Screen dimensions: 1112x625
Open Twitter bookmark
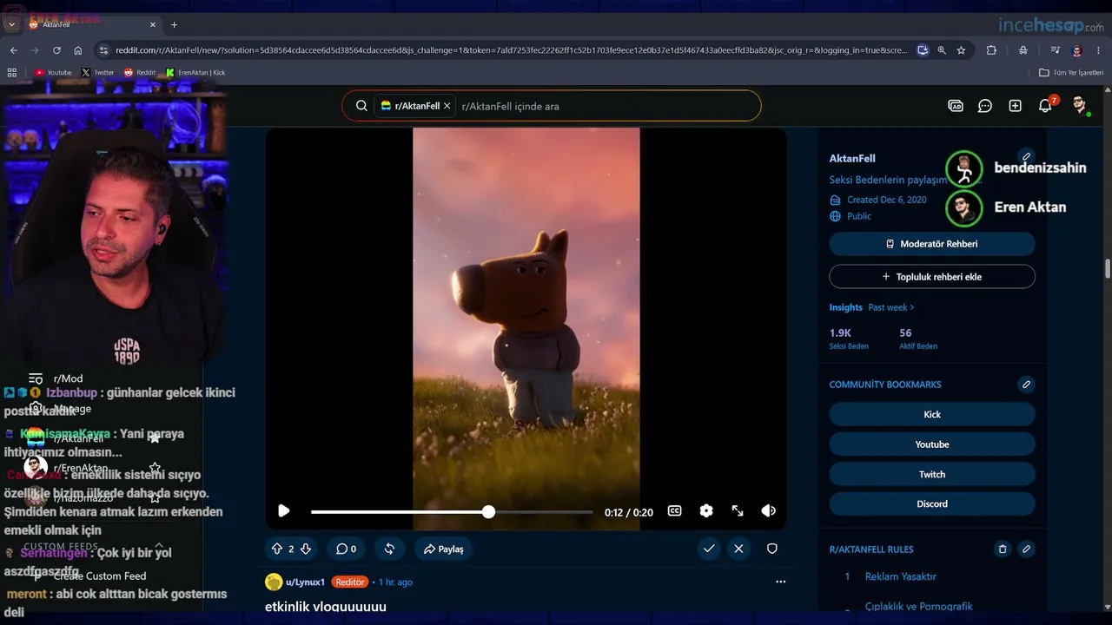coord(97,73)
